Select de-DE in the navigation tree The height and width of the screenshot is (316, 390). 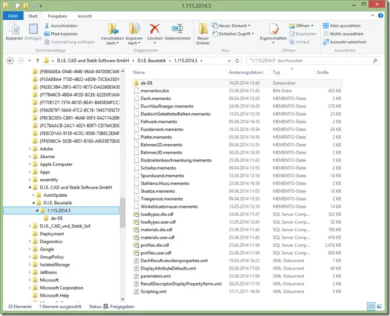click(57, 218)
